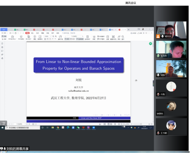Click the zoom in magnifier icon in toolbar

(x=53, y=36)
